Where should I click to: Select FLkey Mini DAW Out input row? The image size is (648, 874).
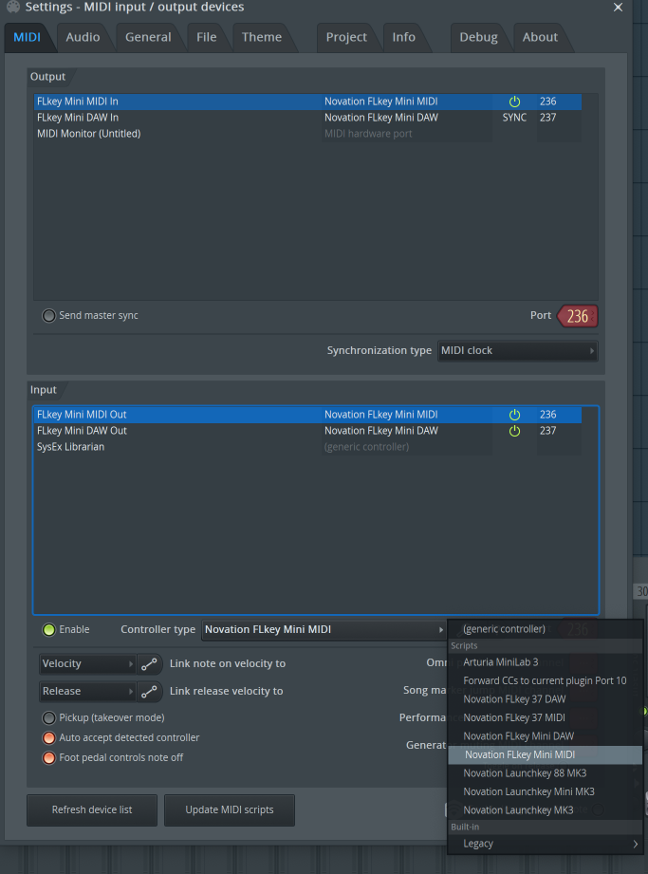(307, 431)
